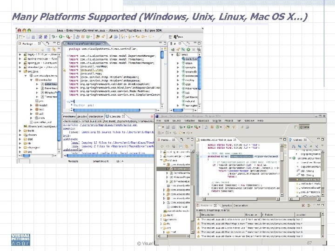
Task: Open New dropdown arrow in Linux Eclipse toolbar
Action: point(163,127)
